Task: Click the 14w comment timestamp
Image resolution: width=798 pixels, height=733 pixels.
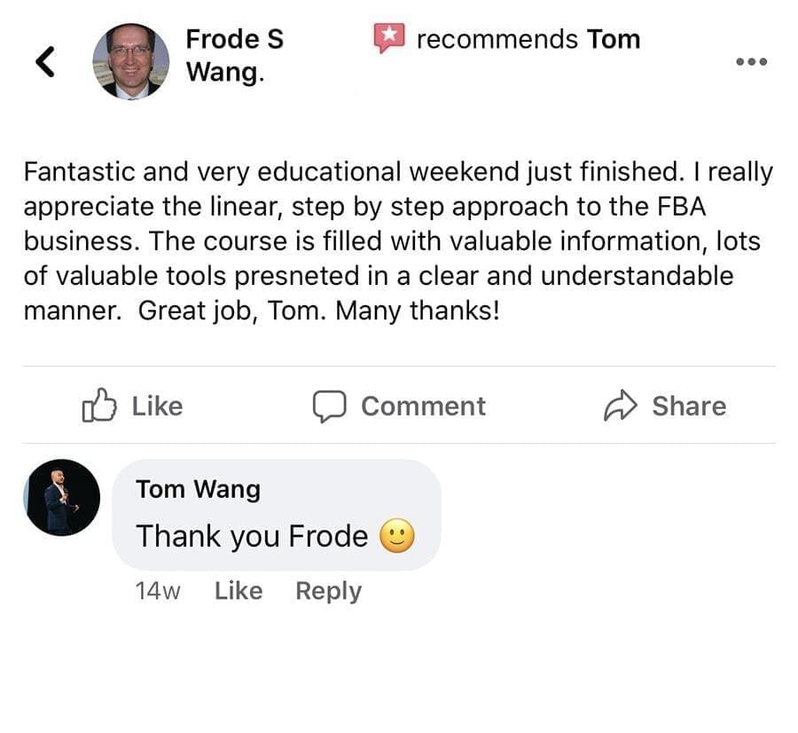Action: click(x=158, y=591)
